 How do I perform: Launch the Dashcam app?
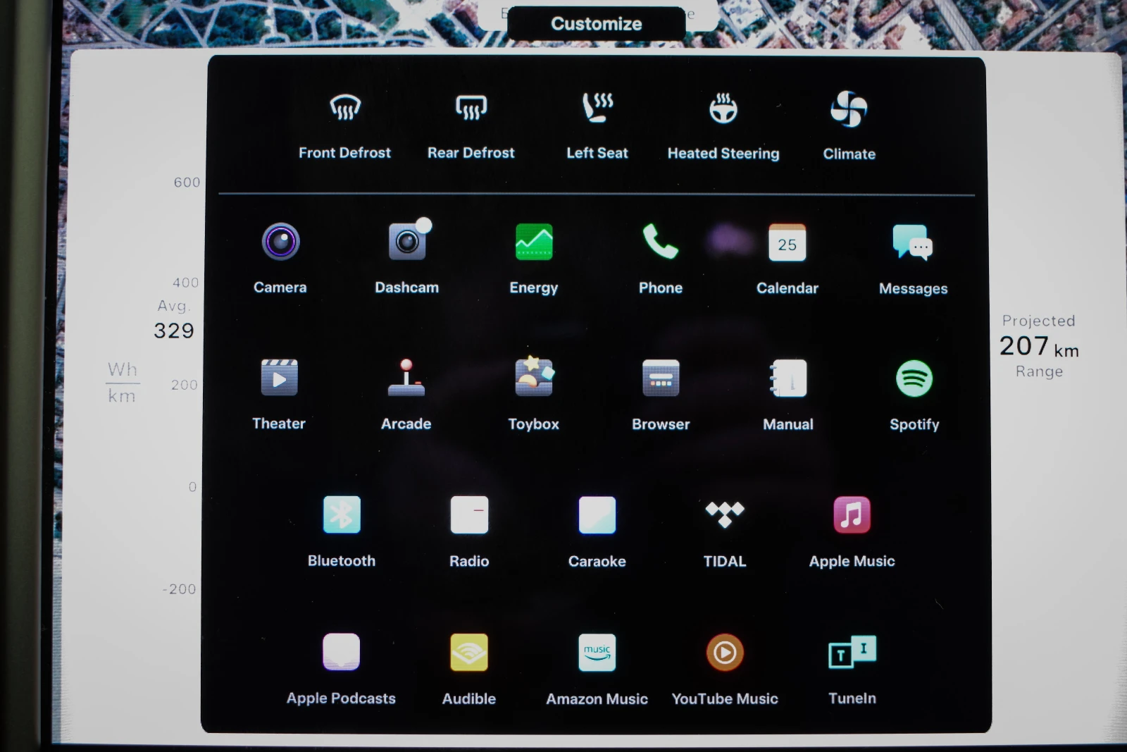(x=407, y=243)
